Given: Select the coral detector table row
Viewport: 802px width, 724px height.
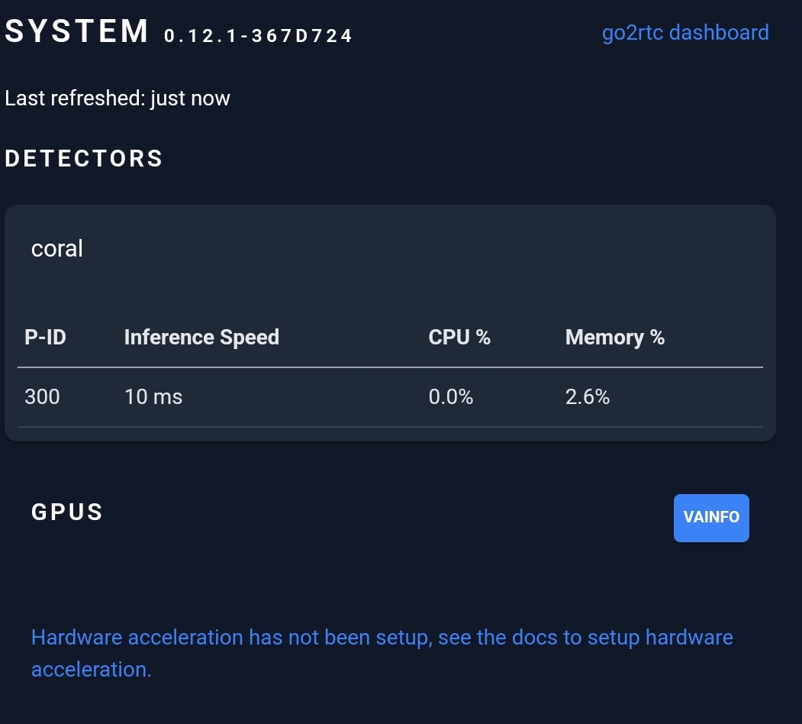Looking at the screenshot, I should [389, 396].
